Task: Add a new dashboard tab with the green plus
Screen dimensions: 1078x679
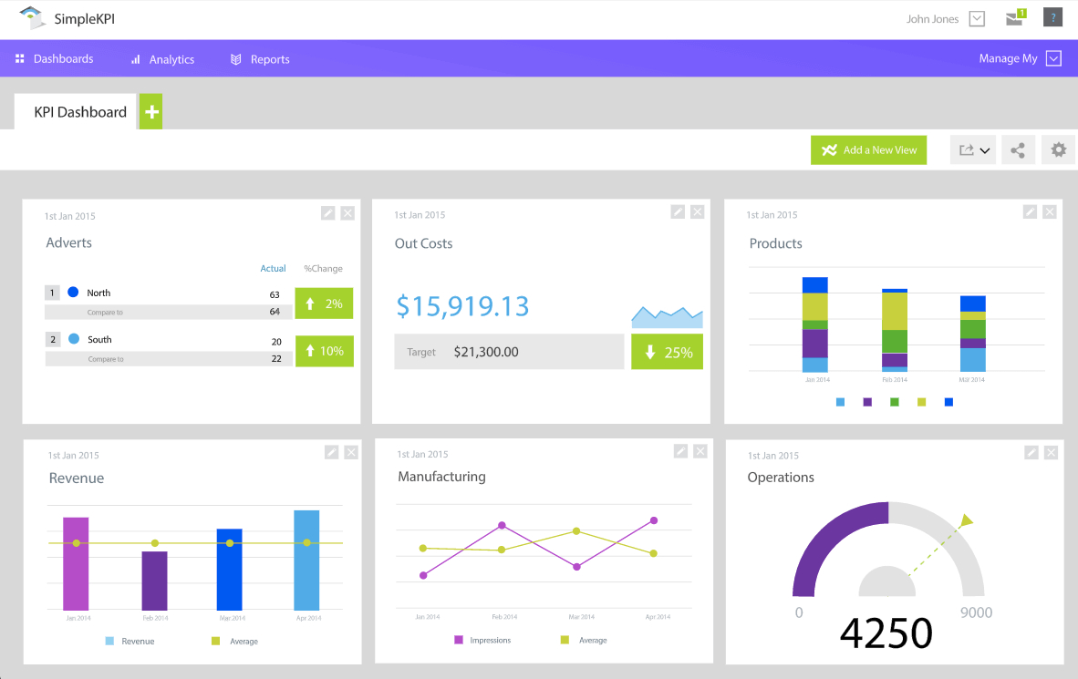Action: 150,111
